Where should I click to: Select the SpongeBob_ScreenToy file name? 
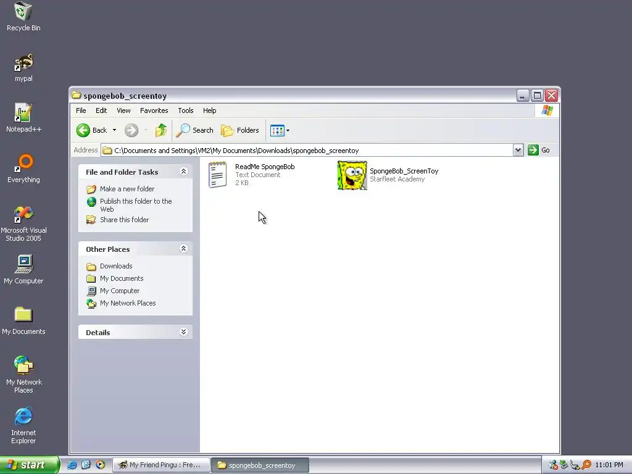(404, 171)
